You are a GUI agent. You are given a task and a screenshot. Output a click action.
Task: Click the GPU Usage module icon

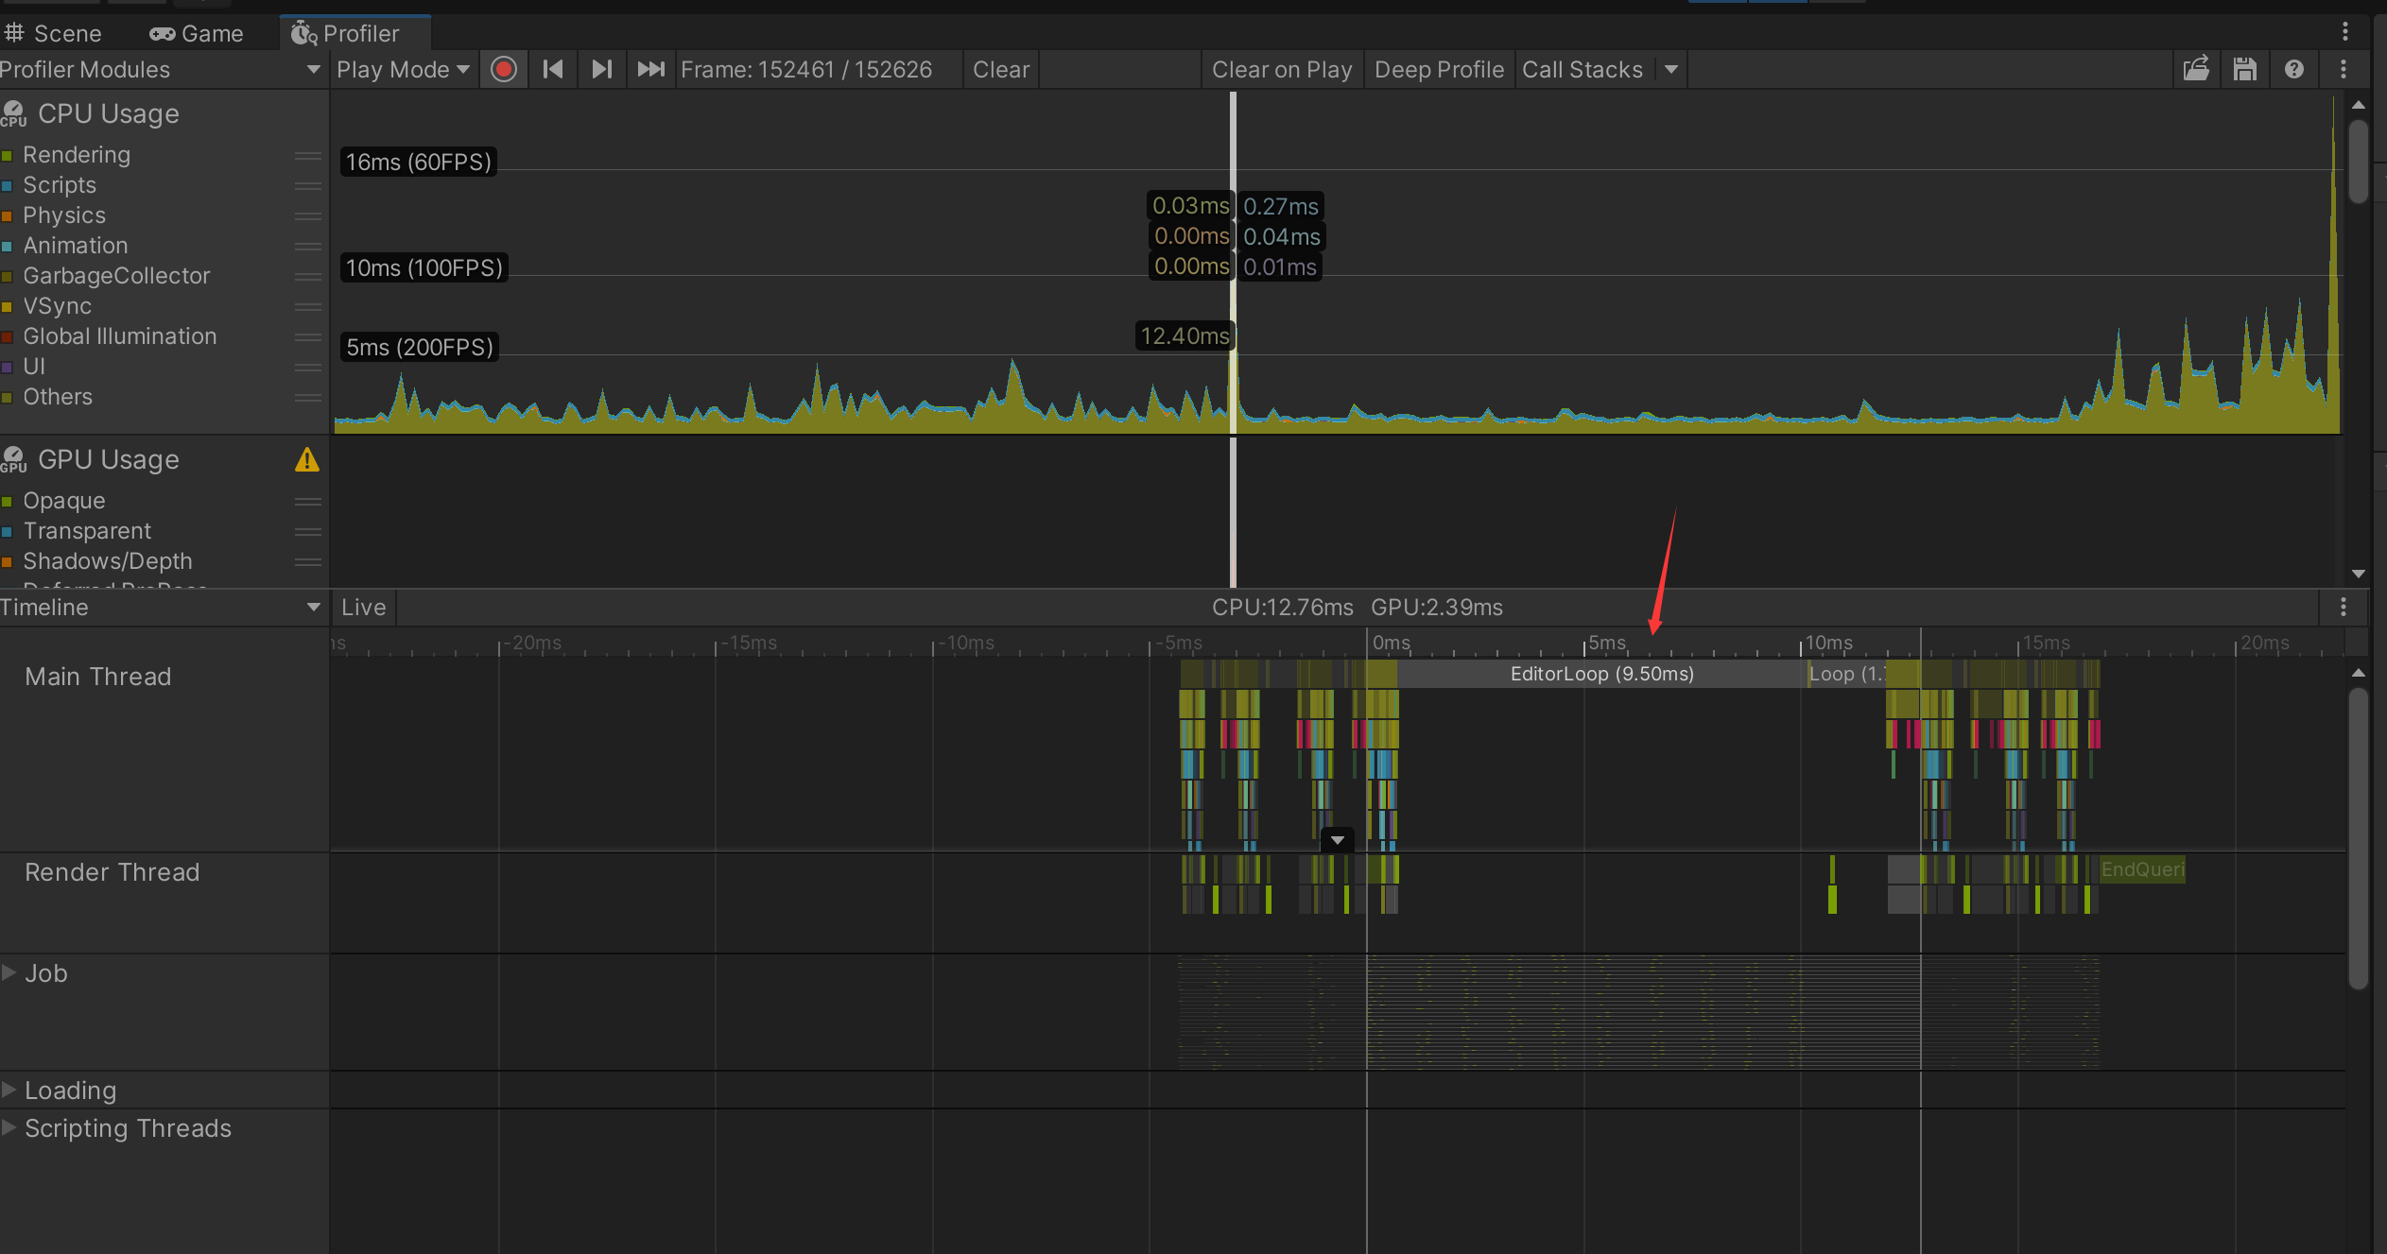click(13, 459)
